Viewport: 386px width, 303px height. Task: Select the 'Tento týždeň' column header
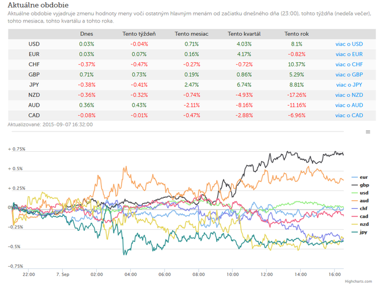139,34
